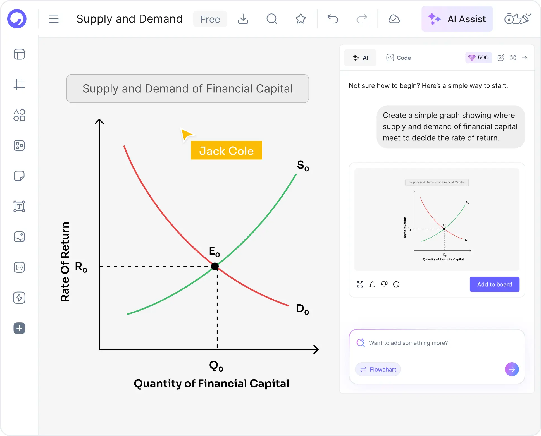This screenshot has height=436, width=541.
Task: Click the Free plan badge
Action: 210,19
